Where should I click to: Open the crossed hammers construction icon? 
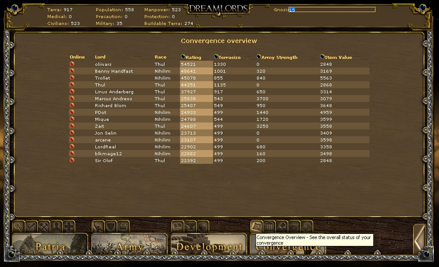point(44,227)
